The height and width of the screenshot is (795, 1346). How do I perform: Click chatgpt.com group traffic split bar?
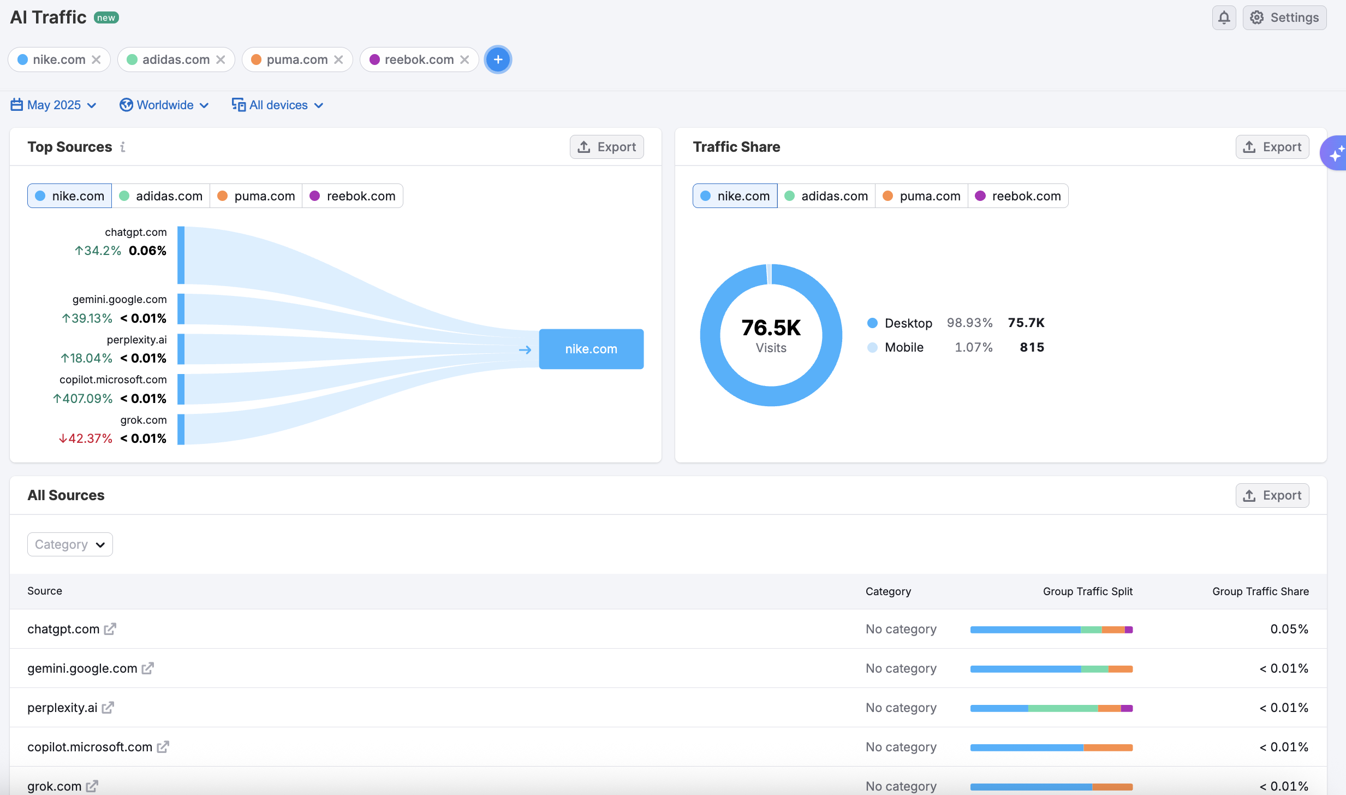tap(1051, 630)
